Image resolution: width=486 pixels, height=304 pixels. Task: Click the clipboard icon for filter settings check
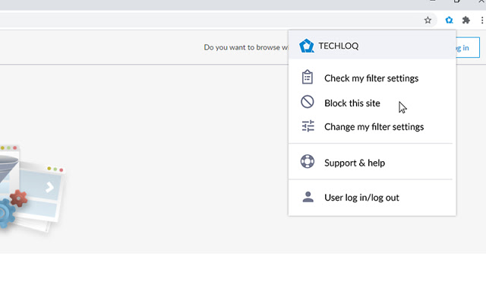point(308,78)
